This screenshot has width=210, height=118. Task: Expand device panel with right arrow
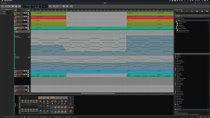(74, 105)
